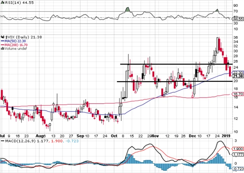Click the 22.30 MA(50) value tag on right axis
This screenshot has height=173, width=244.
238,72
